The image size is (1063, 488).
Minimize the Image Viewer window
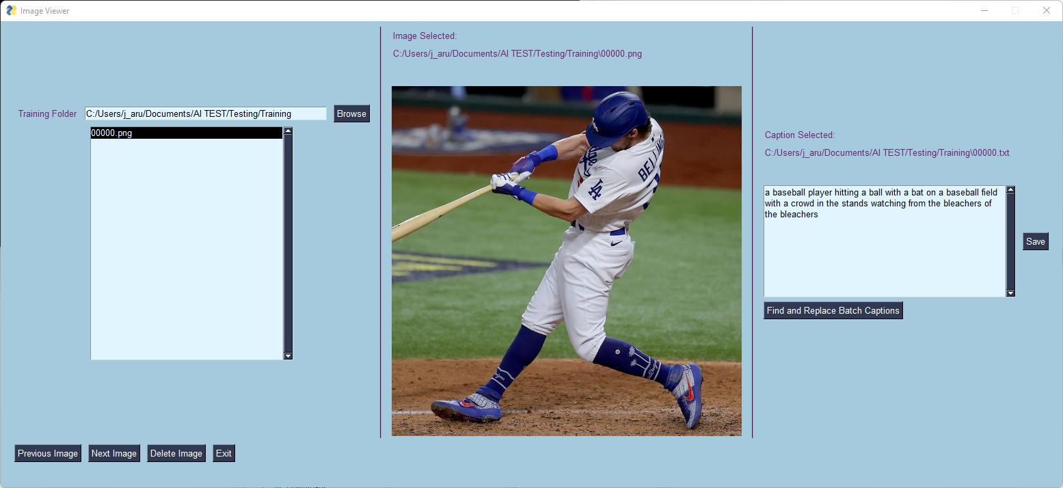[x=984, y=10]
